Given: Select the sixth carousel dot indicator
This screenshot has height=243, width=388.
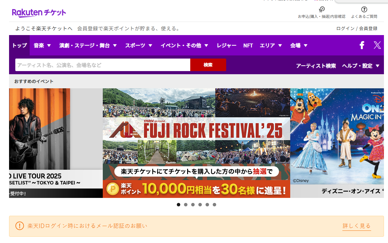Looking at the screenshot, I should (x=214, y=204).
